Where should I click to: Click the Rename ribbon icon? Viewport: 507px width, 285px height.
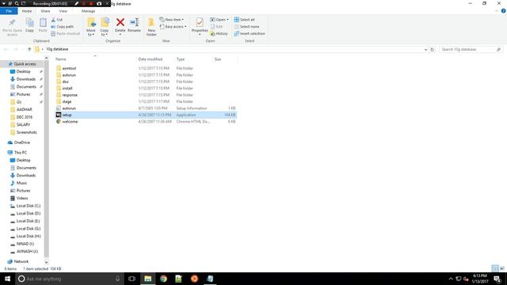pos(134,22)
